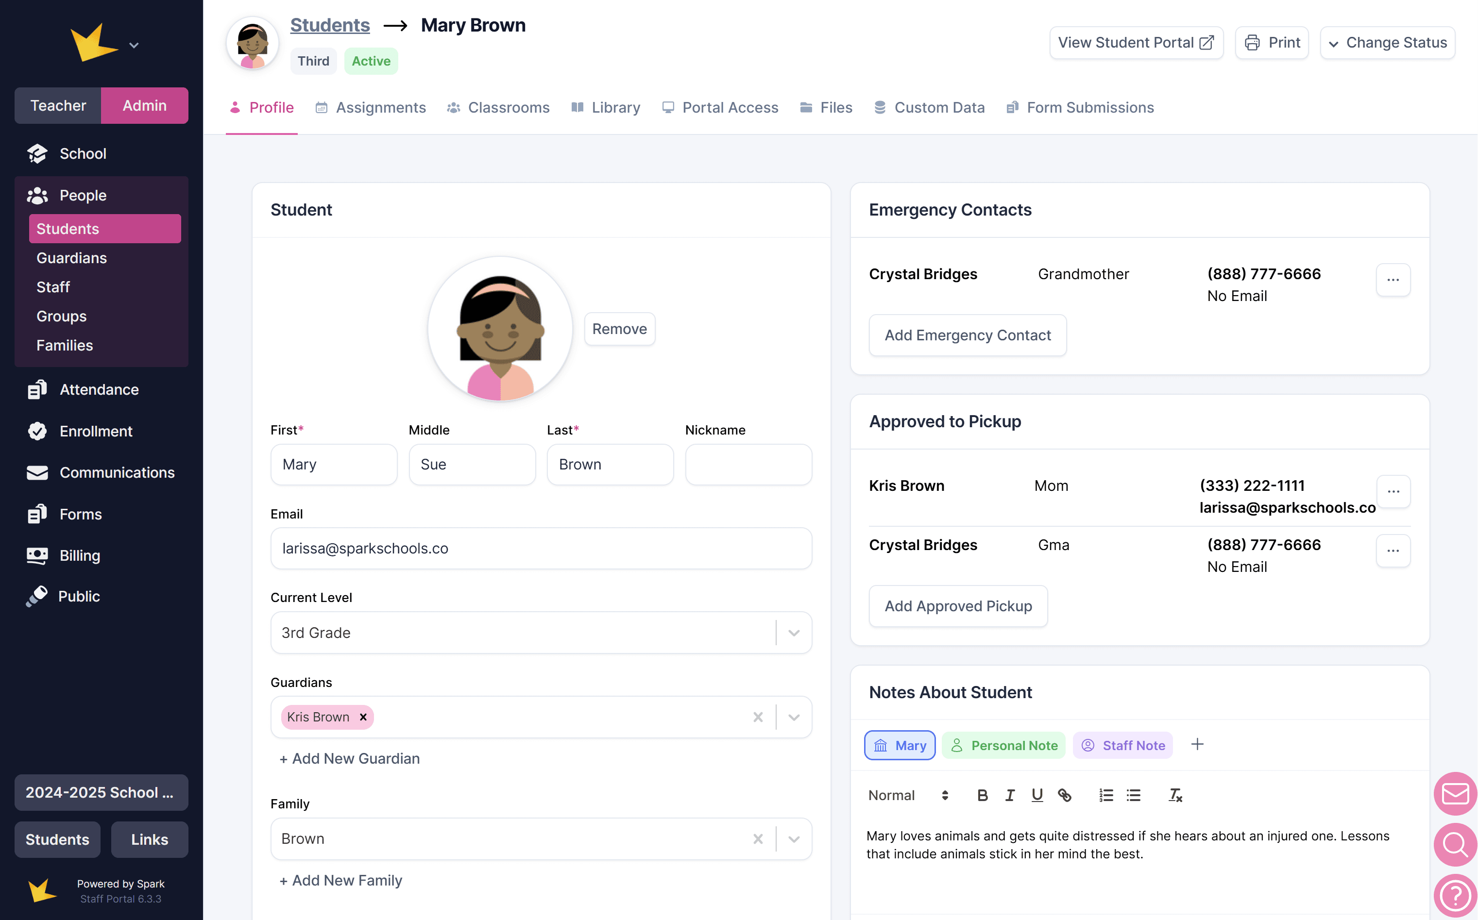Screen dimensions: 1478x920
Task: Click Add Emergency Contact button
Action: click(967, 335)
